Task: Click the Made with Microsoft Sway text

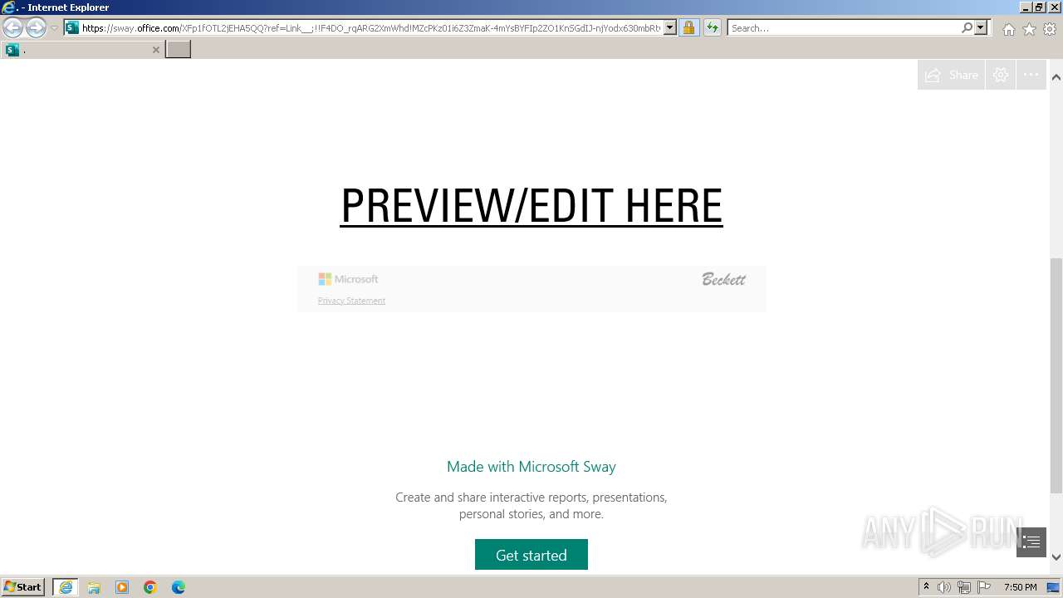Action: coord(531,467)
